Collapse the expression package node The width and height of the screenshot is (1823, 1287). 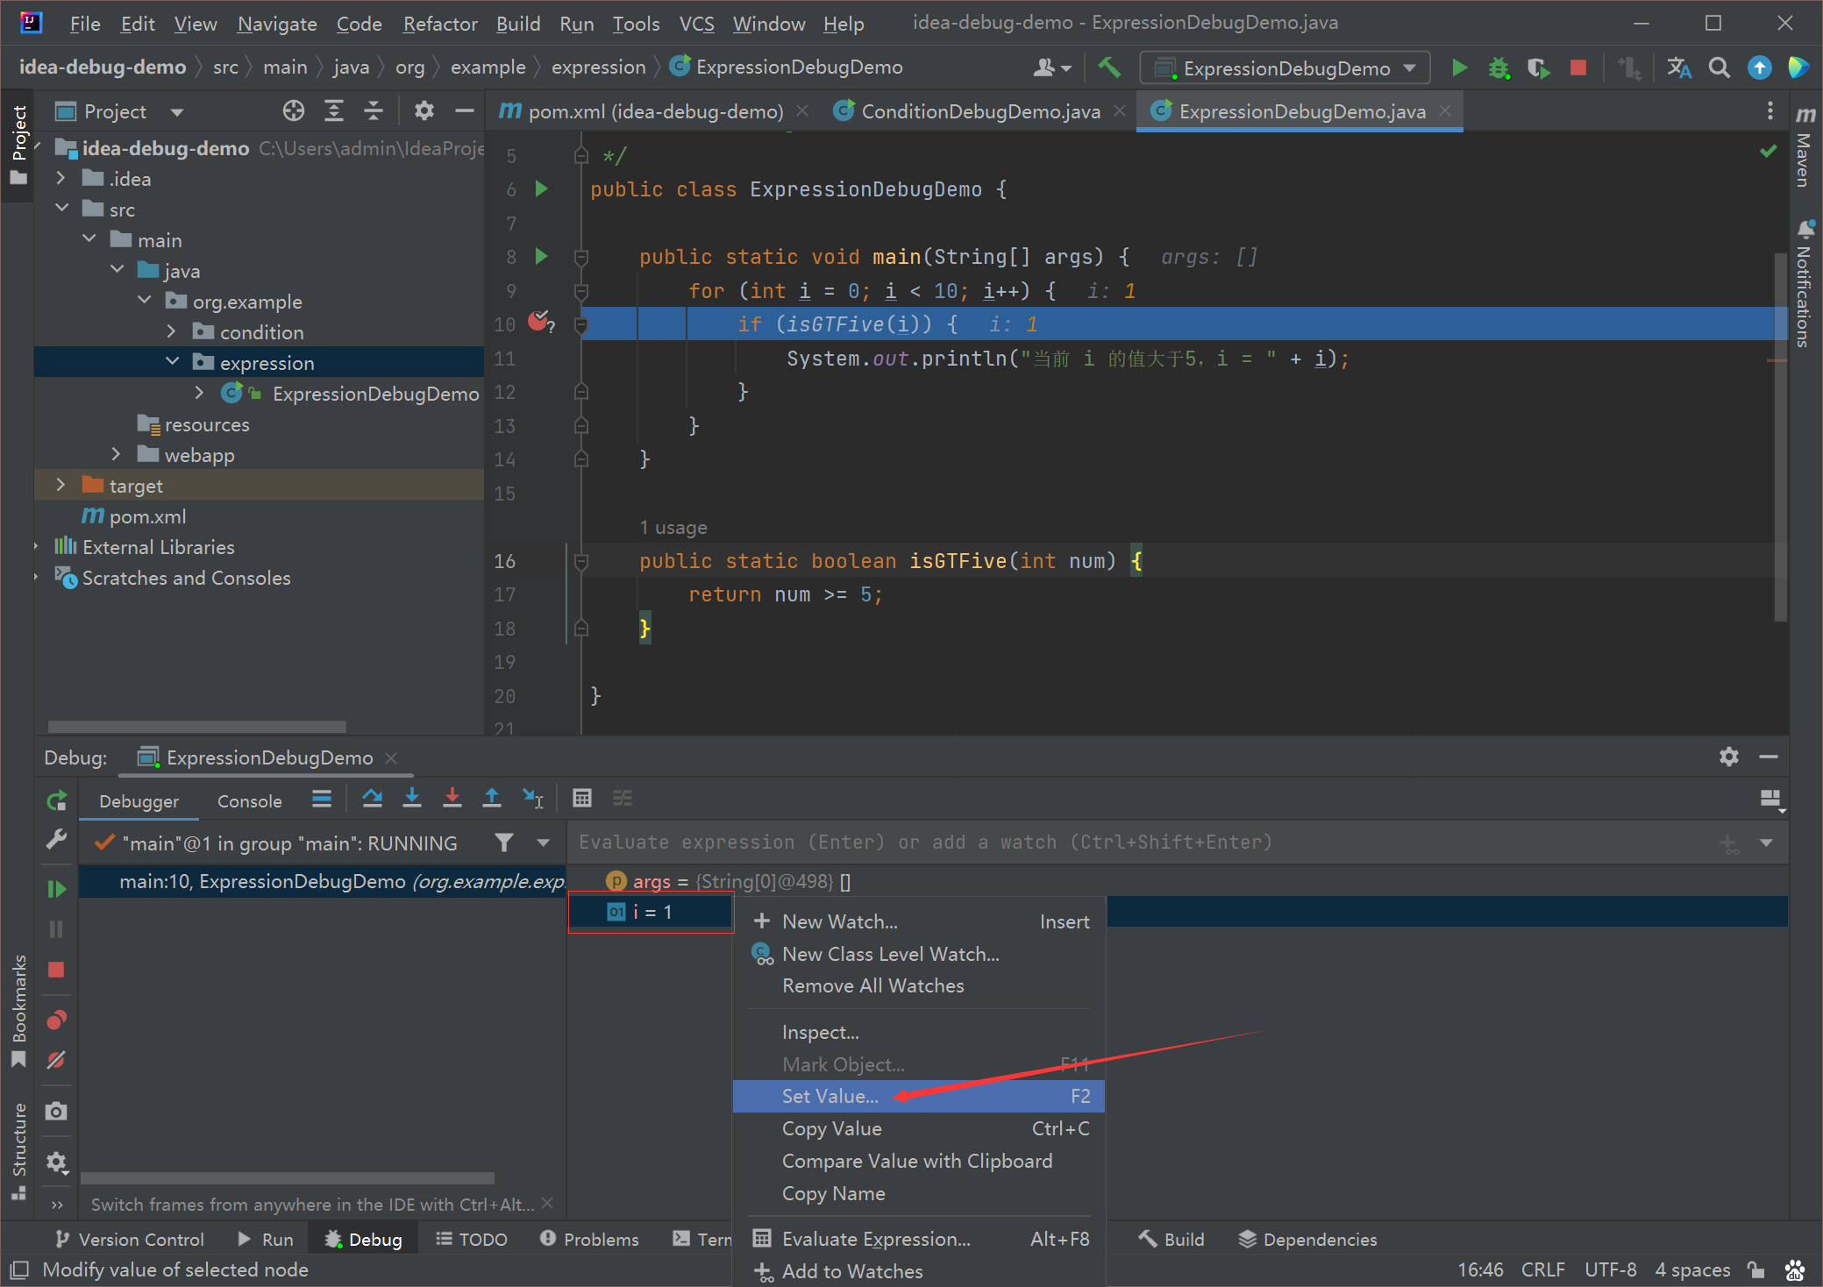click(x=173, y=362)
